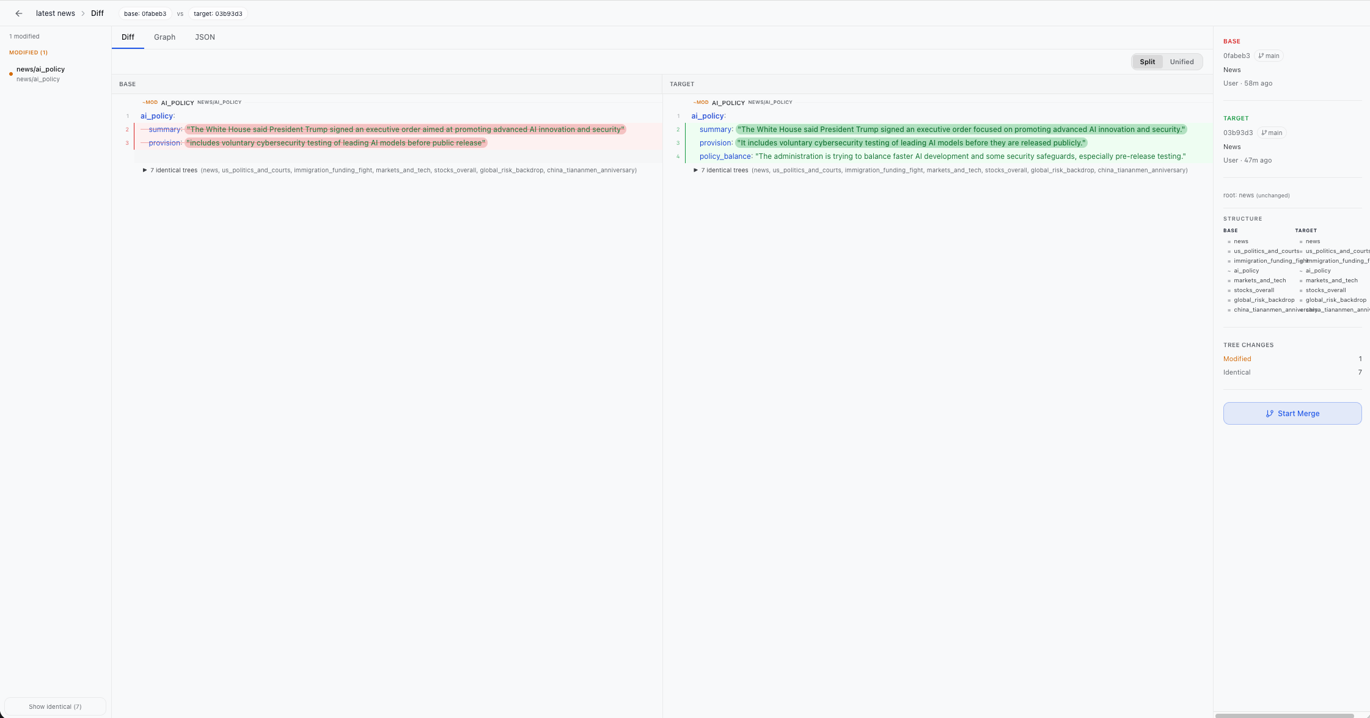Click stocks_overall in BASE structure list
Viewport: 1370px width, 718px height.
click(x=1254, y=290)
